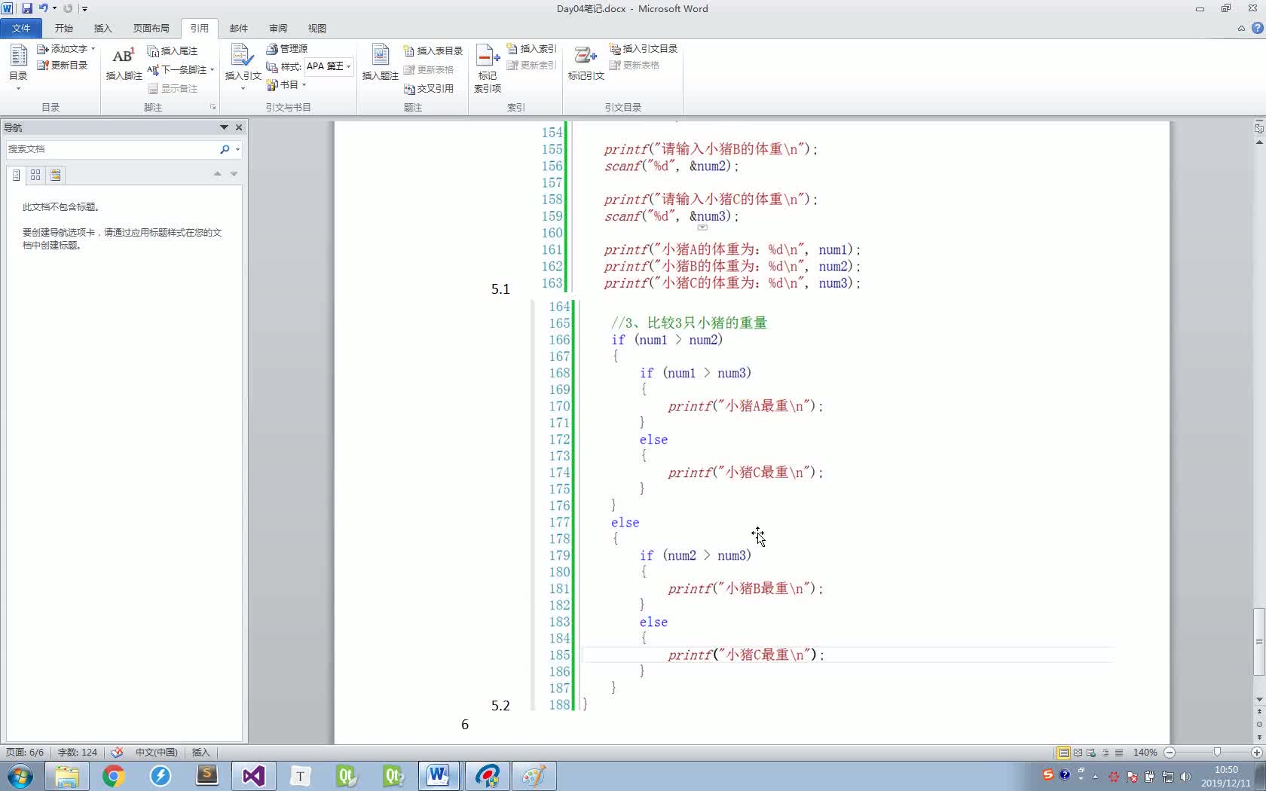Switch to the 审阅 Review tab
This screenshot has height=791, width=1266.
pos(277,28)
